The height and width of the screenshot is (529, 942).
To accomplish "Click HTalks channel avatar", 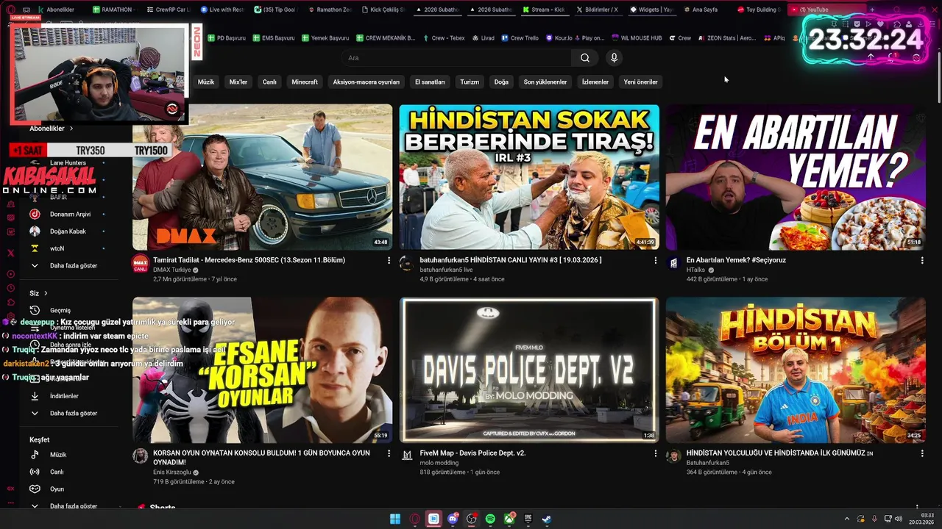I will tap(673, 263).
